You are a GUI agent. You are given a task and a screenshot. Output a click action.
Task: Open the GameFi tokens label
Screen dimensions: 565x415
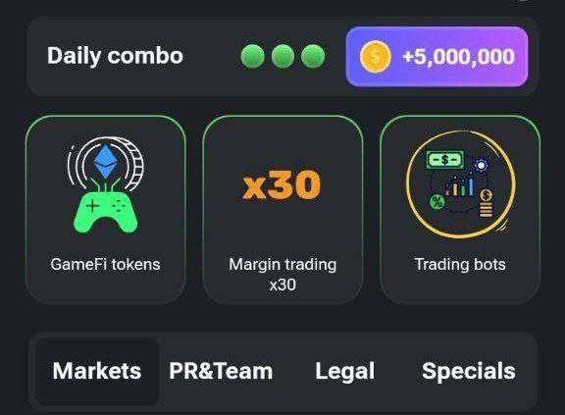click(105, 265)
